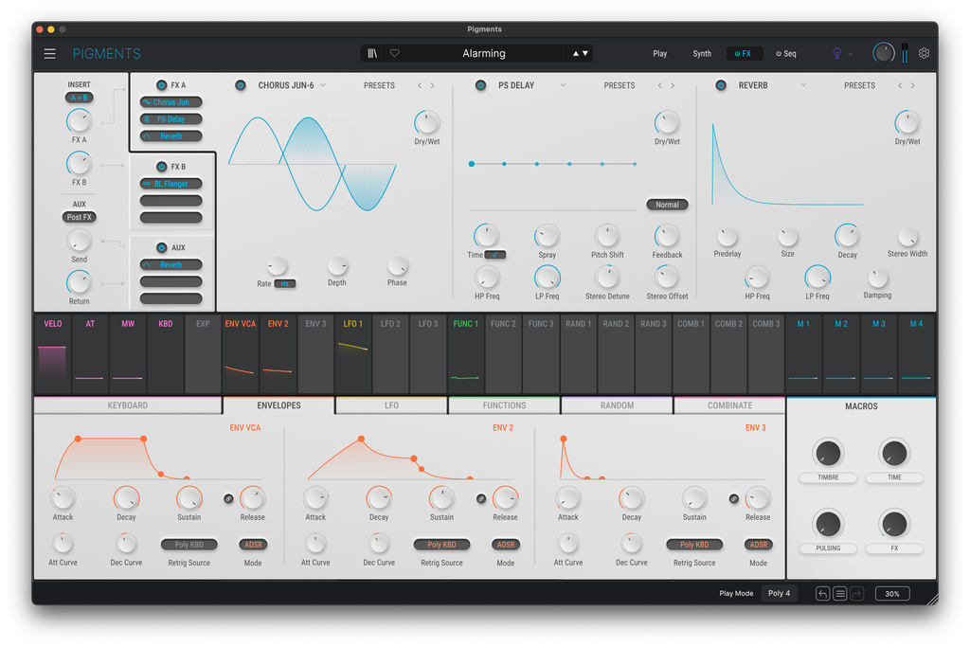Click the TIMBRE macro knob

pyautogui.click(x=828, y=454)
